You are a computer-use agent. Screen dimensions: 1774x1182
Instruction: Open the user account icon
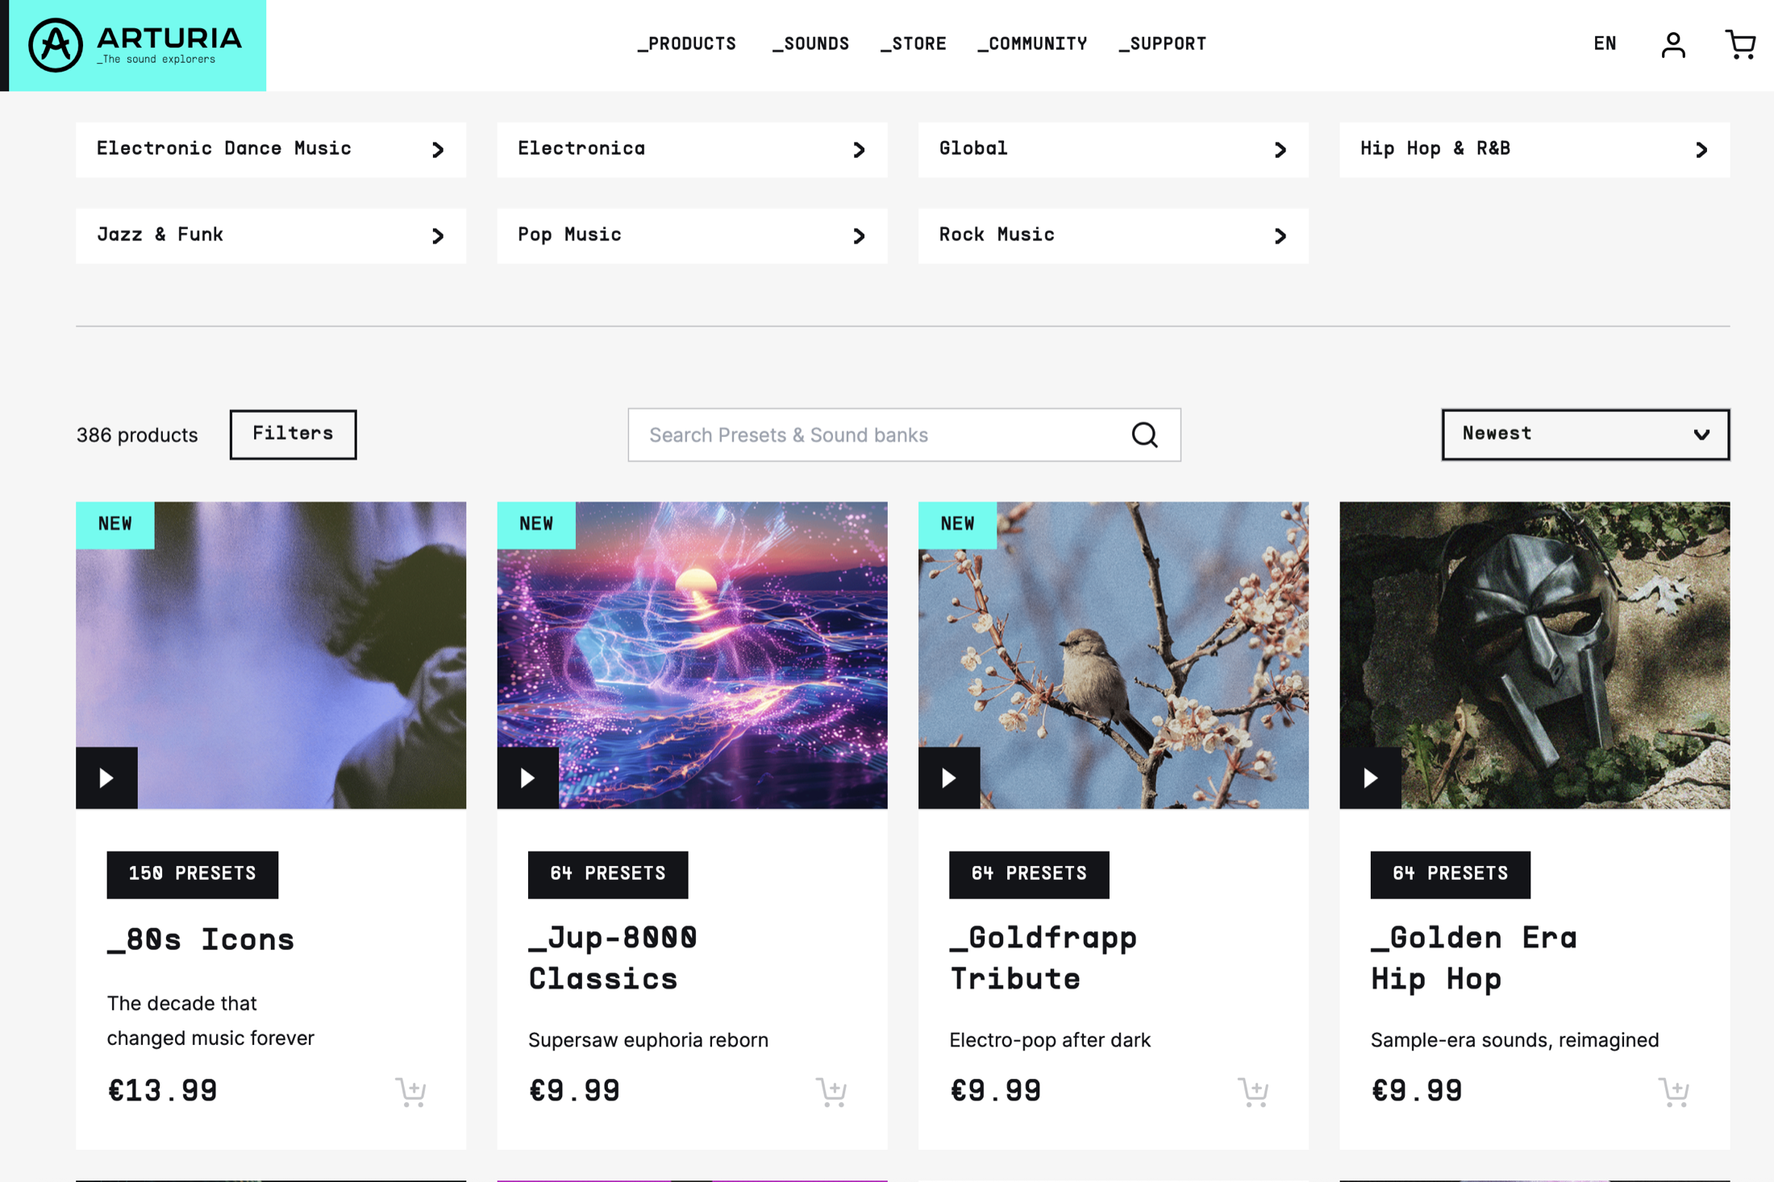click(1673, 44)
